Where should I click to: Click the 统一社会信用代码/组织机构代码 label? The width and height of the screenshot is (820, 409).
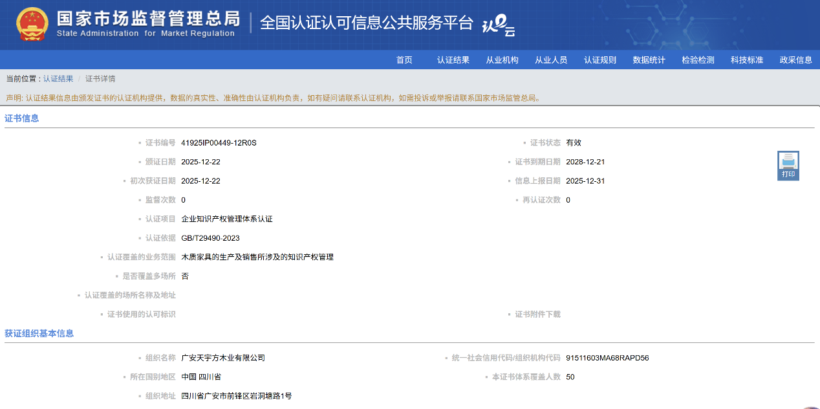tap(506, 358)
